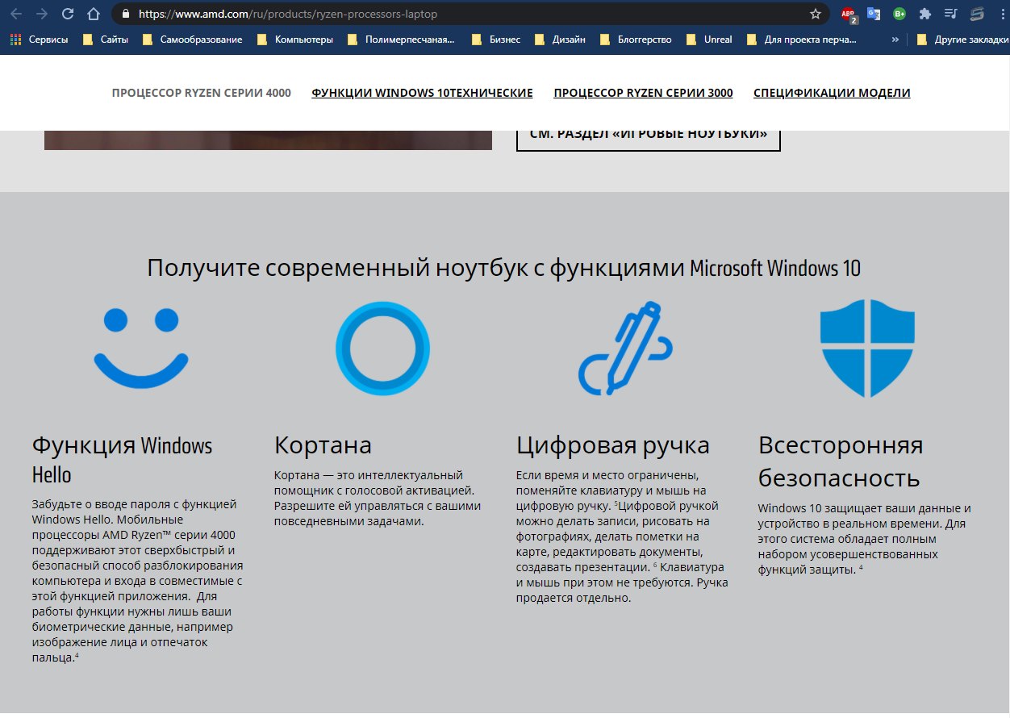Open the Самообразование bookmarks folder
The width and height of the screenshot is (1010, 718).
coord(192,40)
